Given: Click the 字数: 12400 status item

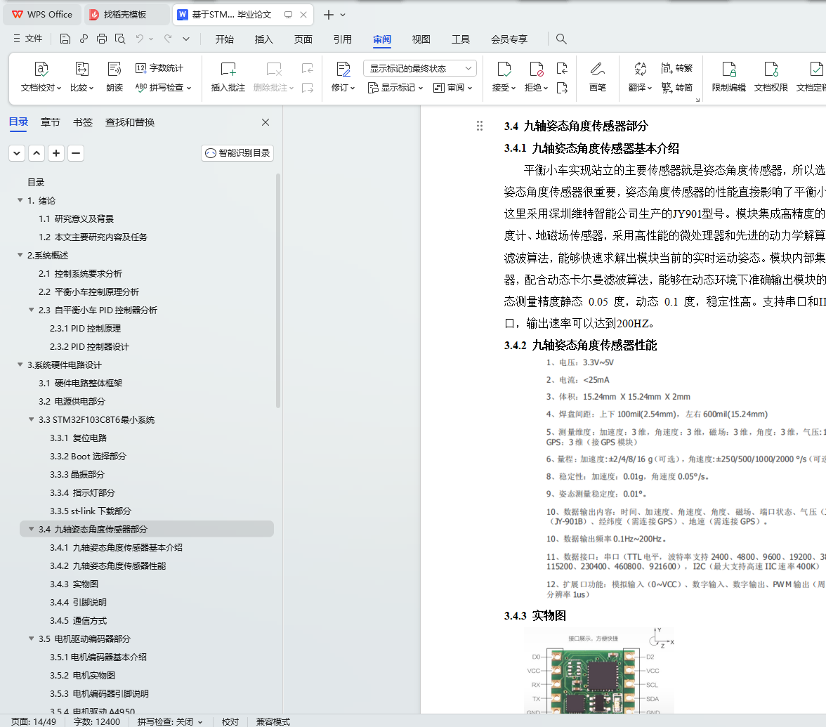Looking at the screenshot, I should click(x=97, y=722).
